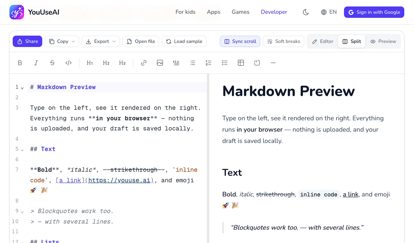Viewport: 414px width, 243px height.
Task: Insert inline code with the code icon
Action: click(68, 63)
